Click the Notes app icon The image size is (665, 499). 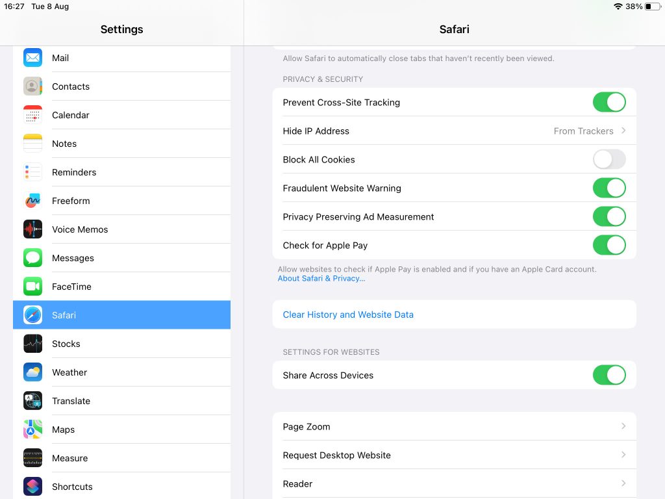pos(32,144)
